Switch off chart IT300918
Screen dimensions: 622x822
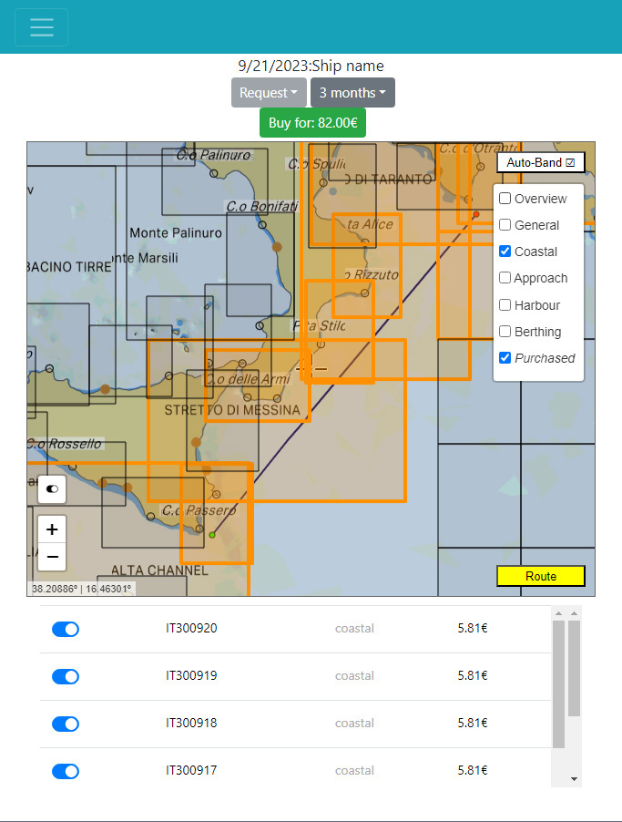click(66, 724)
